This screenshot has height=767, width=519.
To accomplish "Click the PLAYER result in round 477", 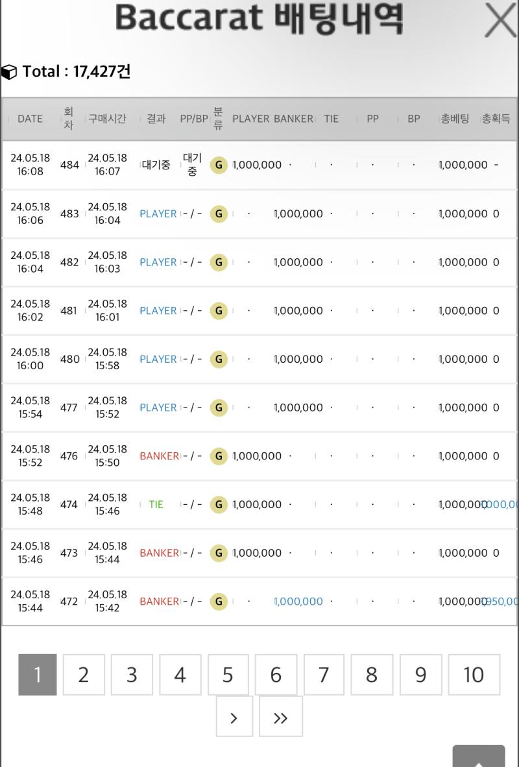I will click(x=158, y=408).
